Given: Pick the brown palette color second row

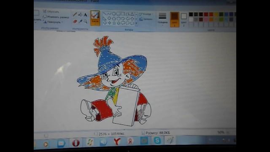Looking at the screenshot, I should tap(201, 19).
